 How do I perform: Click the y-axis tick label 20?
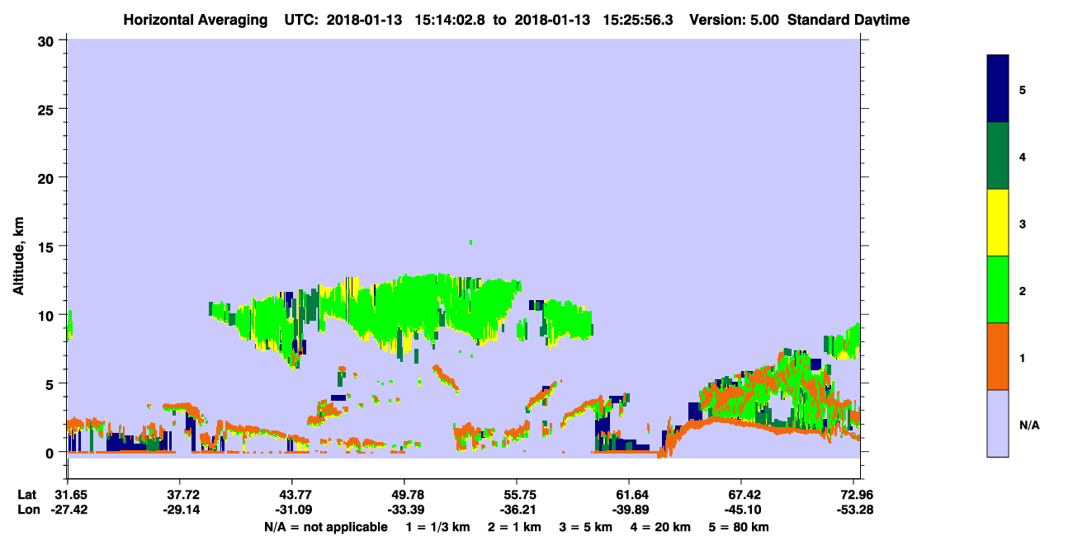pyautogui.click(x=47, y=177)
